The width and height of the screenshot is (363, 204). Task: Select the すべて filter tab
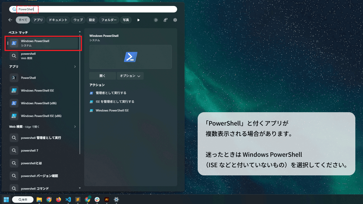(23, 20)
